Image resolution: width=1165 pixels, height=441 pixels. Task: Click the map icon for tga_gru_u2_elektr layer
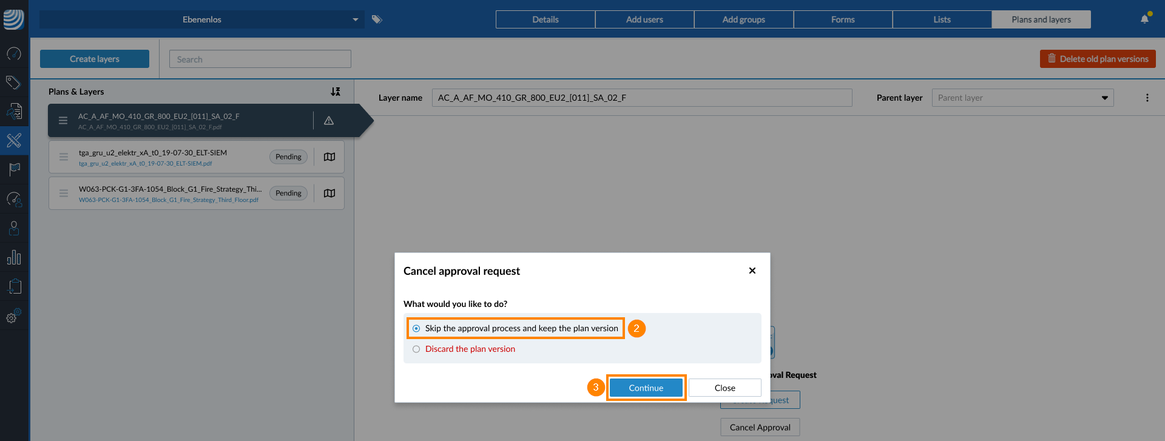point(329,157)
